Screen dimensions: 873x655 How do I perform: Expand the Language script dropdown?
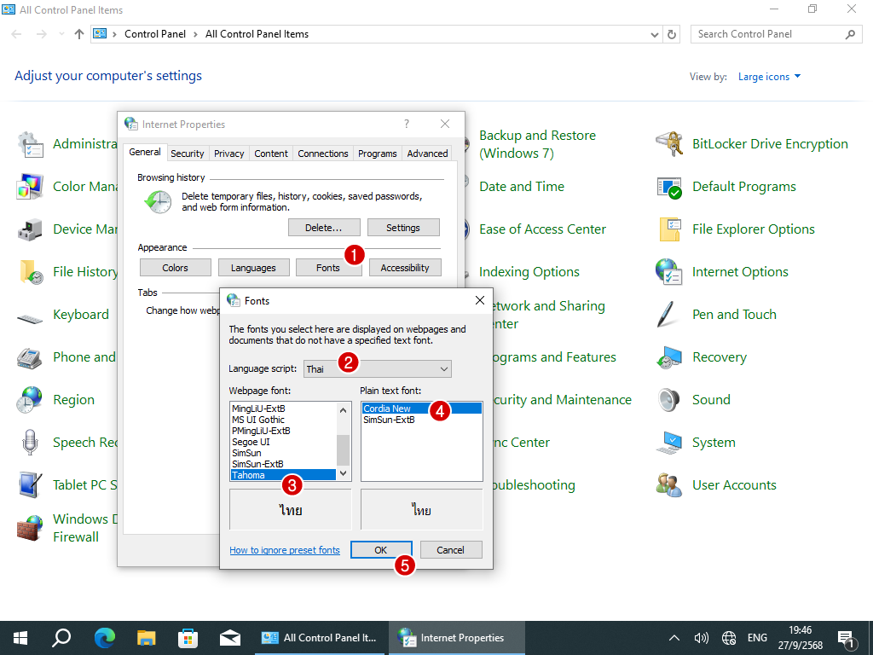(442, 369)
